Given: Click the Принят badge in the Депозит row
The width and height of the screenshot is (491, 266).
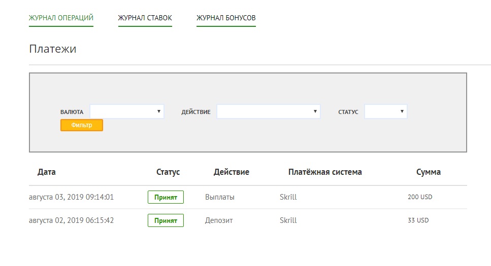Looking at the screenshot, I should pos(166,220).
